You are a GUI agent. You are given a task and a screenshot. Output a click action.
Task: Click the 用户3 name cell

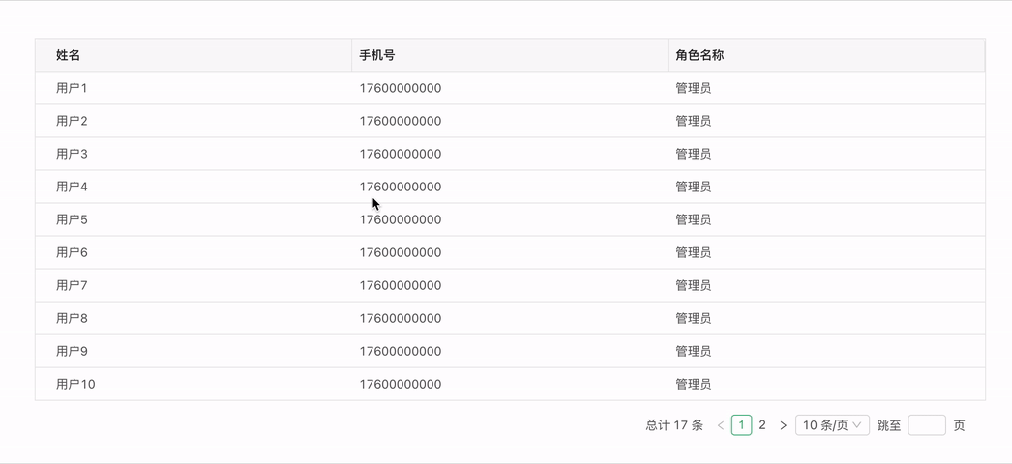point(72,154)
